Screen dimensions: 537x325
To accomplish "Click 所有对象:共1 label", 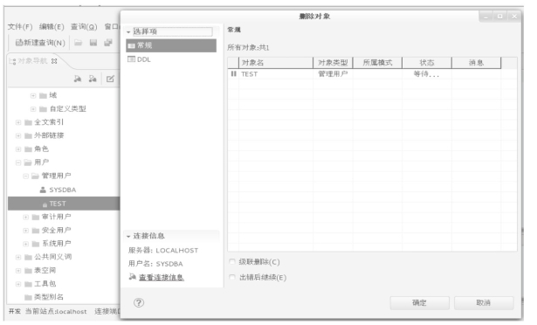I will pos(248,48).
